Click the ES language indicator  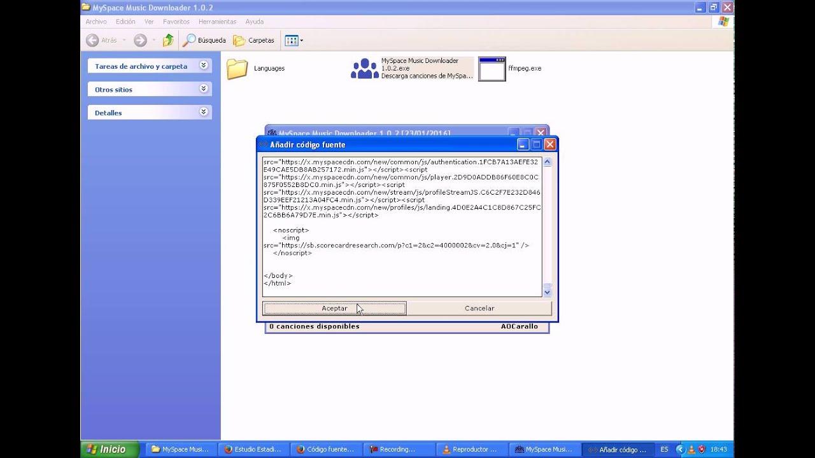[x=664, y=449]
